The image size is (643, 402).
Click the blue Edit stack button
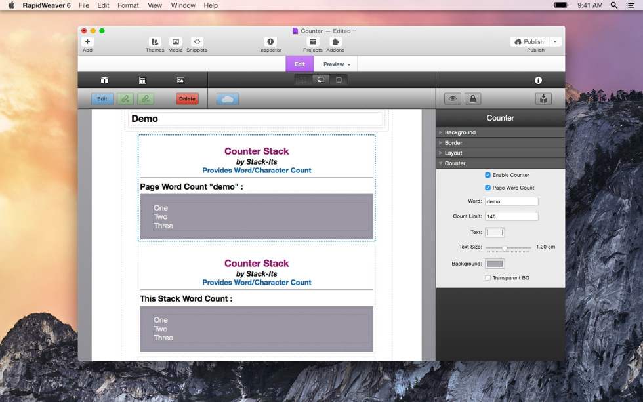click(x=102, y=99)
